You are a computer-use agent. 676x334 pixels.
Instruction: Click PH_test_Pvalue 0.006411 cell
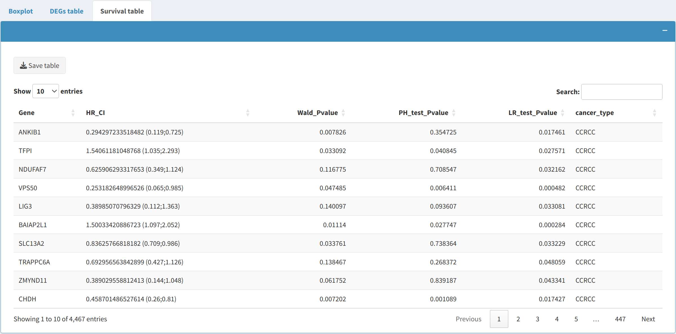tap(443, 188)
